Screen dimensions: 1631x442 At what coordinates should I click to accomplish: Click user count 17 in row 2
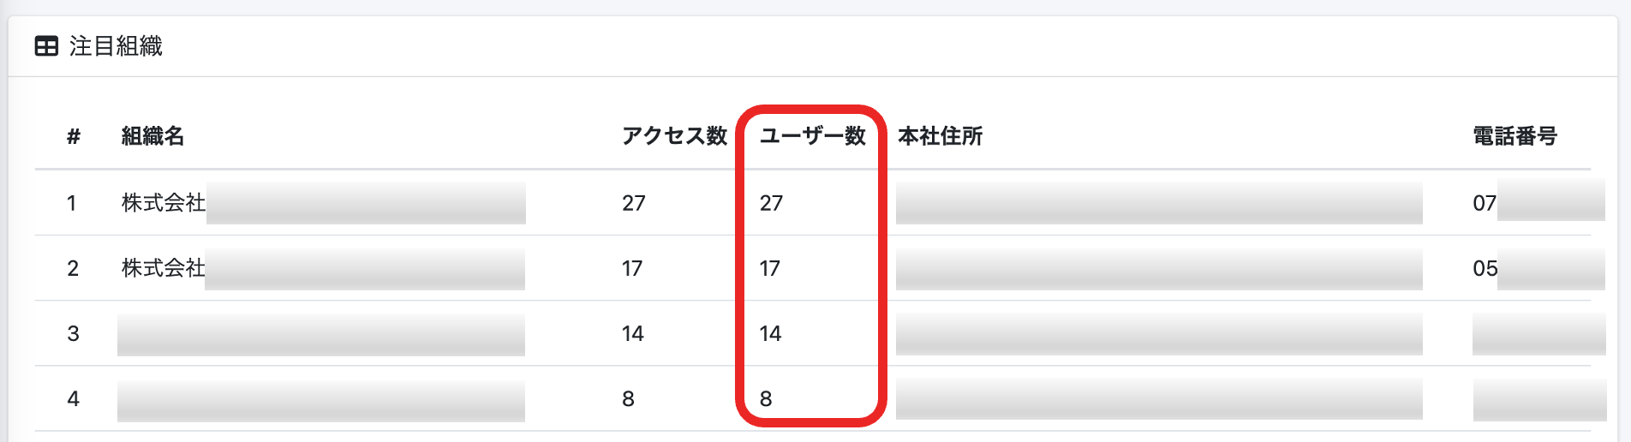(769, 268)
